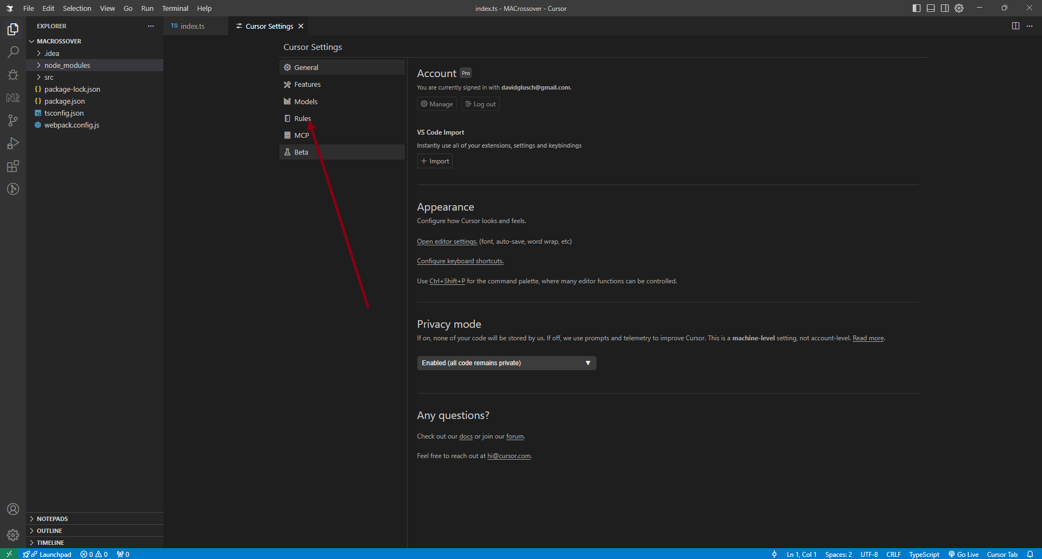Click the notifications bell in status bar
Screen dimensions: 1042x559
pyautogui.click(x=1030, y=554)
